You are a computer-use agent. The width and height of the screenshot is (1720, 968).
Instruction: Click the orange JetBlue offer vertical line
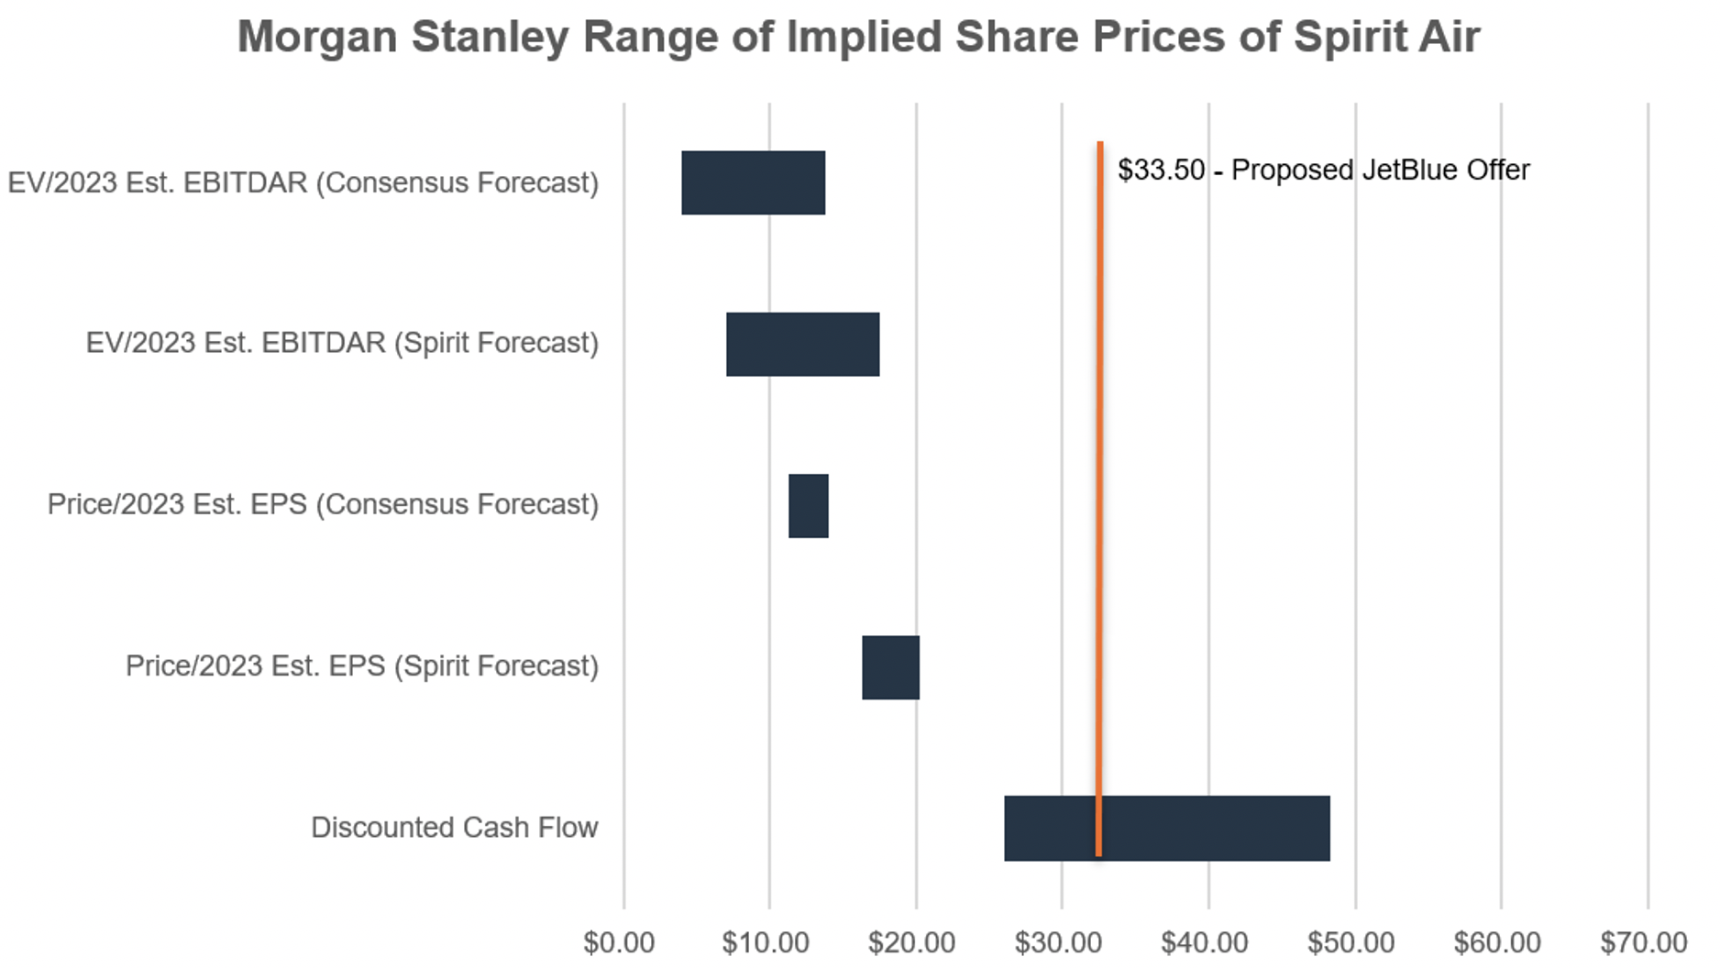1099,458
